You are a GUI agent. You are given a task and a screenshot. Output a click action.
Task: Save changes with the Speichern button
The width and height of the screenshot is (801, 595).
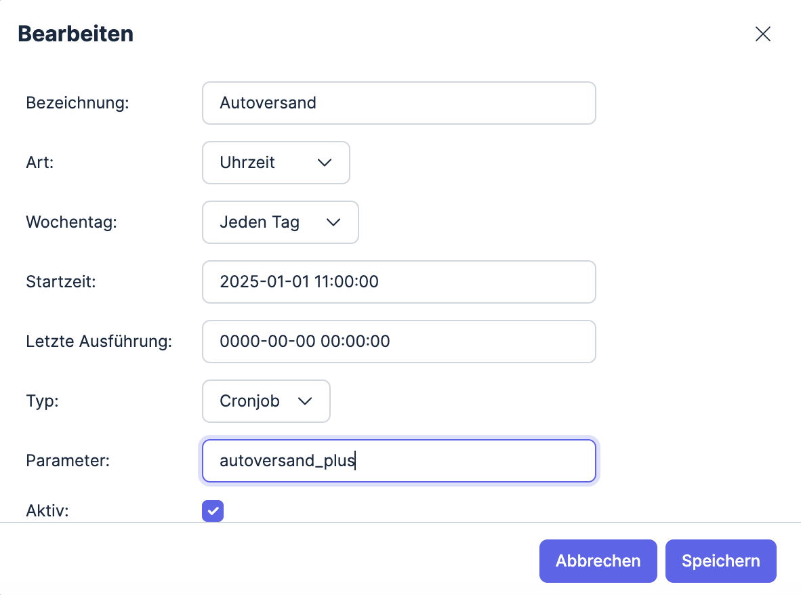[720, 561]
